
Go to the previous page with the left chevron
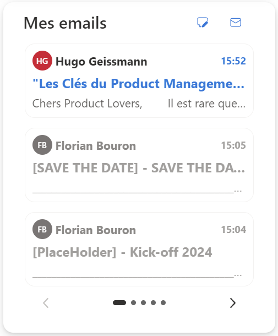pos(46,303)
